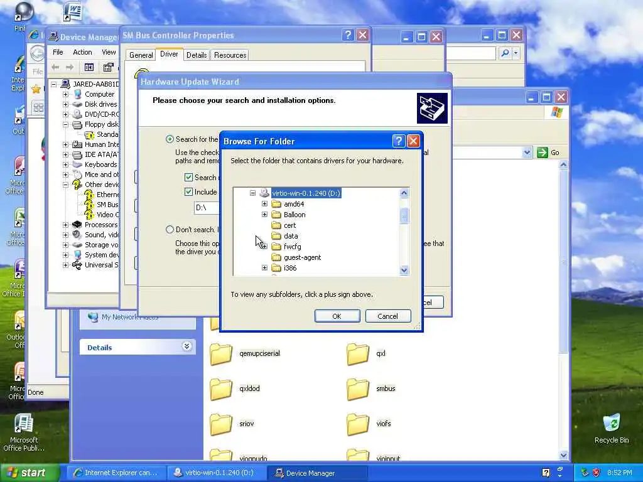The image size is (643, 482).
Task: Click the My Network Places link
Action: click(x=129, y=317)
